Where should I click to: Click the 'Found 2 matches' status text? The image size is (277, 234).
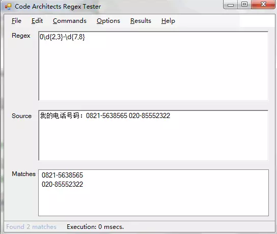31,226
